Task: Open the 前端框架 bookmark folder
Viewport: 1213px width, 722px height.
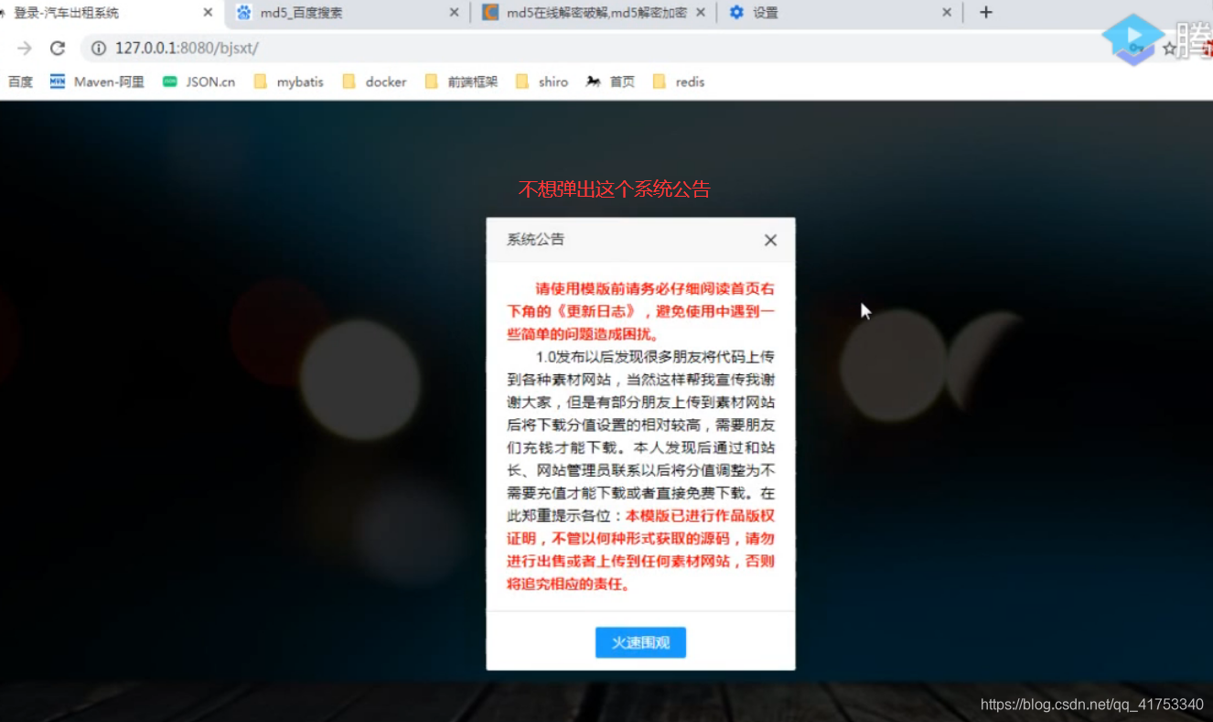Action: pos(461,81)
